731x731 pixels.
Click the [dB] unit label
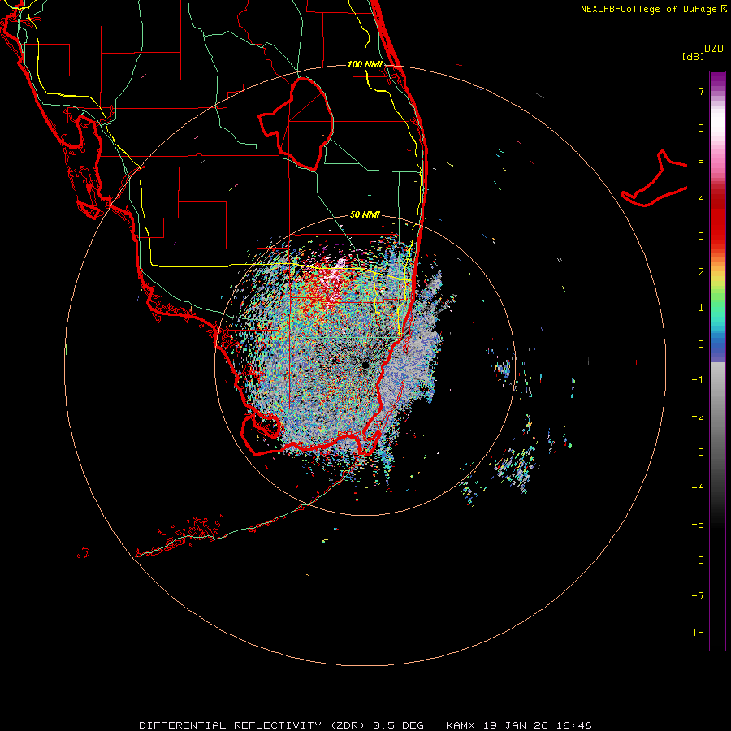pyautogui.click(x=693, y=56)
